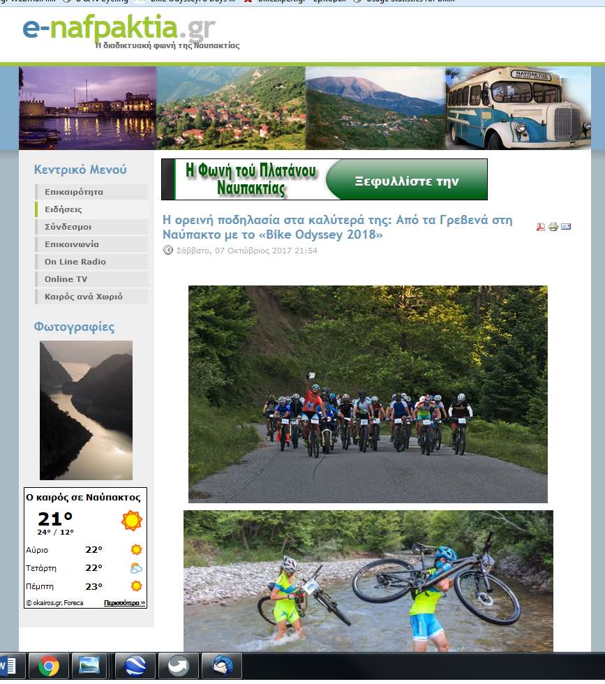Open the mountain bikers group photo
Image resolution: width=605 pixels, height=684 pixels.
368,394
